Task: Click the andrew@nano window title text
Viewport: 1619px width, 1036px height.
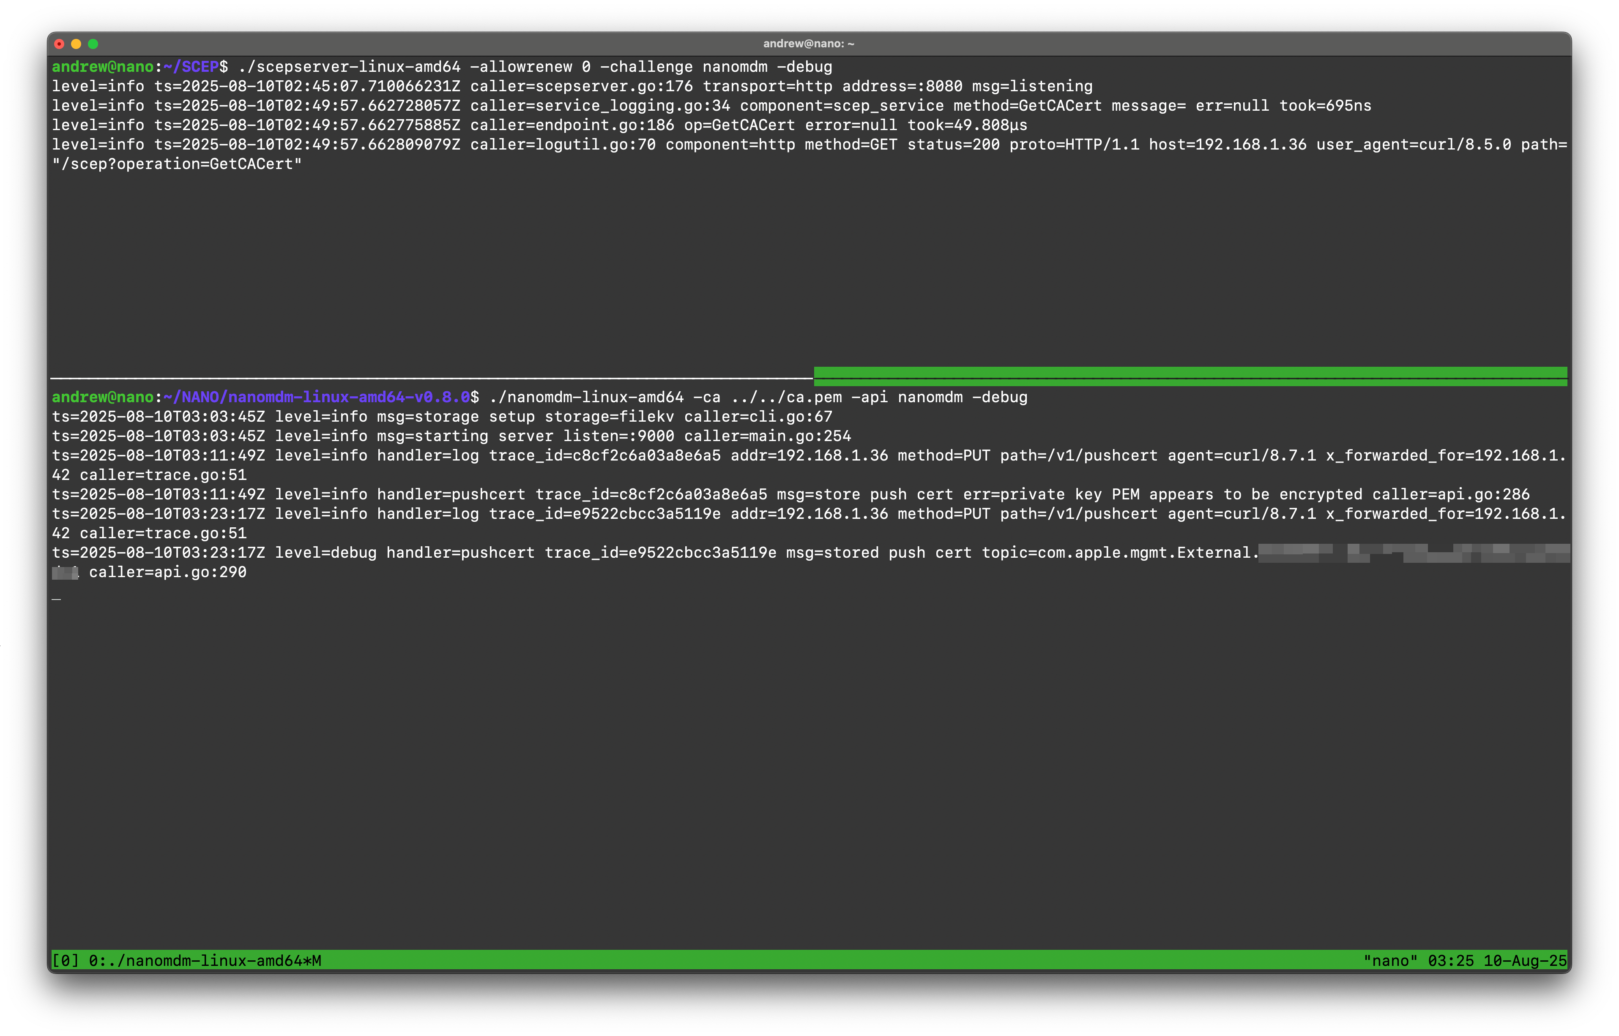Action: pos(808,44)
